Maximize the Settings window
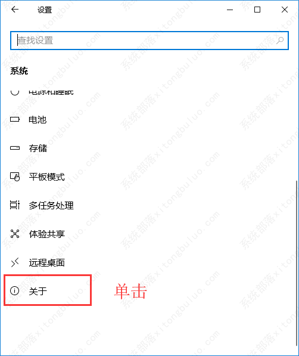 [257, 10]
